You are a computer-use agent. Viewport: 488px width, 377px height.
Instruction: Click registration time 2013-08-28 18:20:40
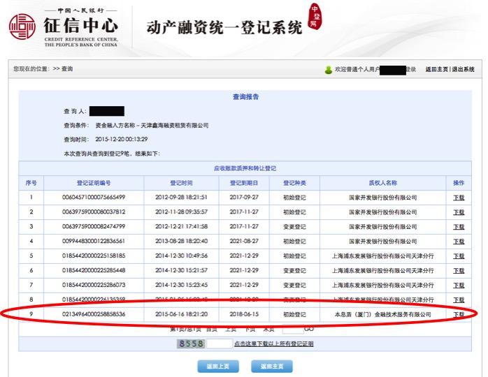[x=182, y=241]
